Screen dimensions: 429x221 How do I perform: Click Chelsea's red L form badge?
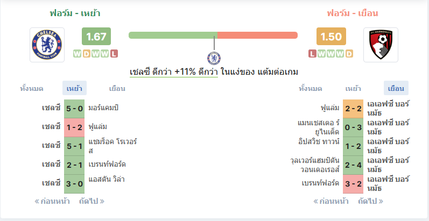[114, 54]
